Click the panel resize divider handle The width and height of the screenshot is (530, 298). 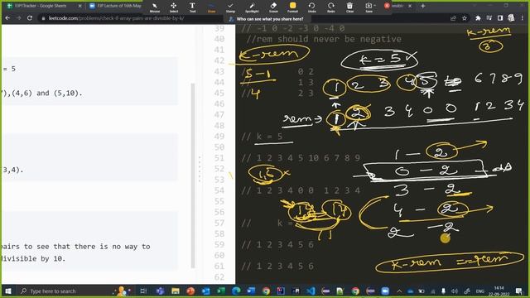pyautogui.click(x=200, y=169)
